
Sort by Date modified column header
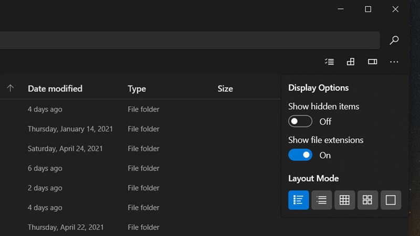(x=55, y=89)
